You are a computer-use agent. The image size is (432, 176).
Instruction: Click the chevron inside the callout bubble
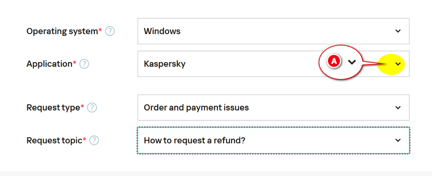click(x=352, y=62)
